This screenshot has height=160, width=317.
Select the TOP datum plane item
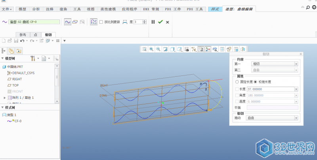(13, 85)
